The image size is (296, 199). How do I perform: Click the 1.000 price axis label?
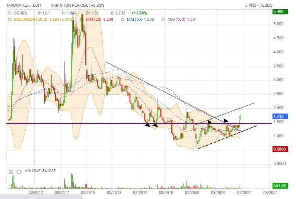(279, 136)
